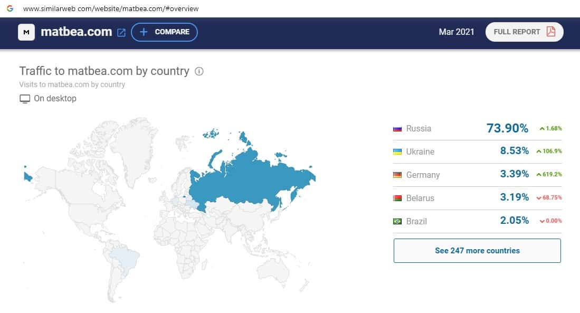580x313 pixels.
Task: Click the 73.90% traffic share value
Action: 507,128
